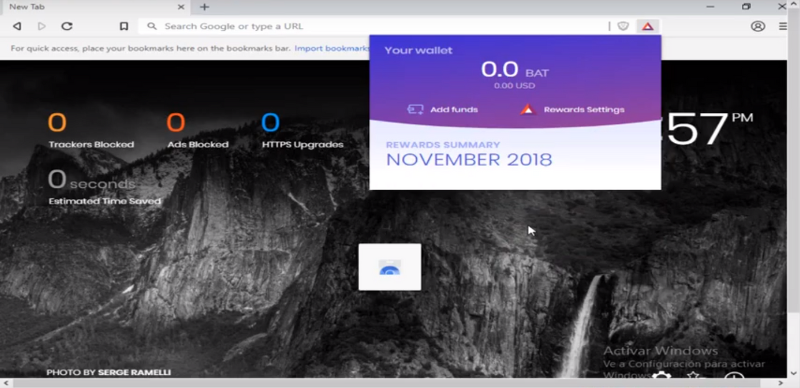Go forward with the forward arrow

coord(42,26)
